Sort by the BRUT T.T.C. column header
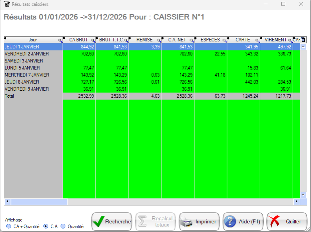311x232 pixels. [111, 40]
